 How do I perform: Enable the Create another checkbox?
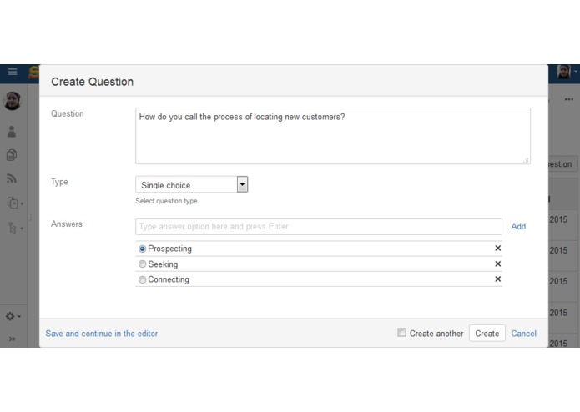click(401, 332)
